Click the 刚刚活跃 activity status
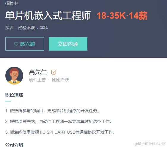Image resolution: width=167 pixels, height=147 pixels. coord(60,80)
